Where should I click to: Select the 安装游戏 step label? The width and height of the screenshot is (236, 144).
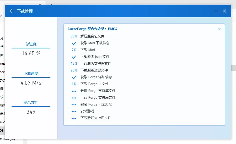[87, 111]
